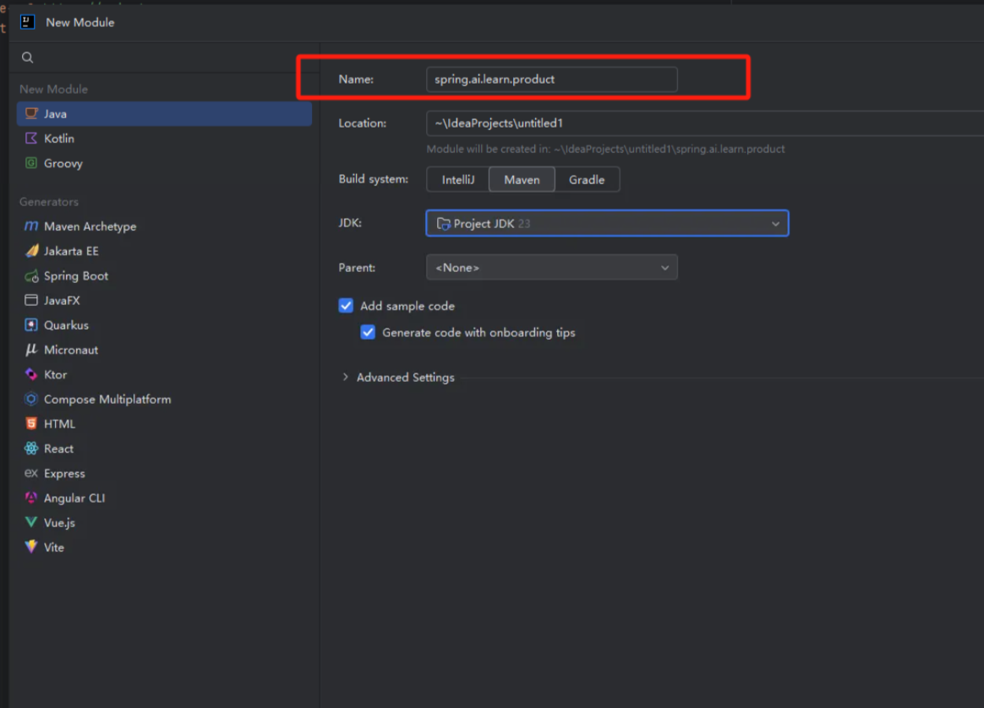Click the Project JDK folder icon
The width and height of the screenshot is (984, 708).
[x=443, y=224]
